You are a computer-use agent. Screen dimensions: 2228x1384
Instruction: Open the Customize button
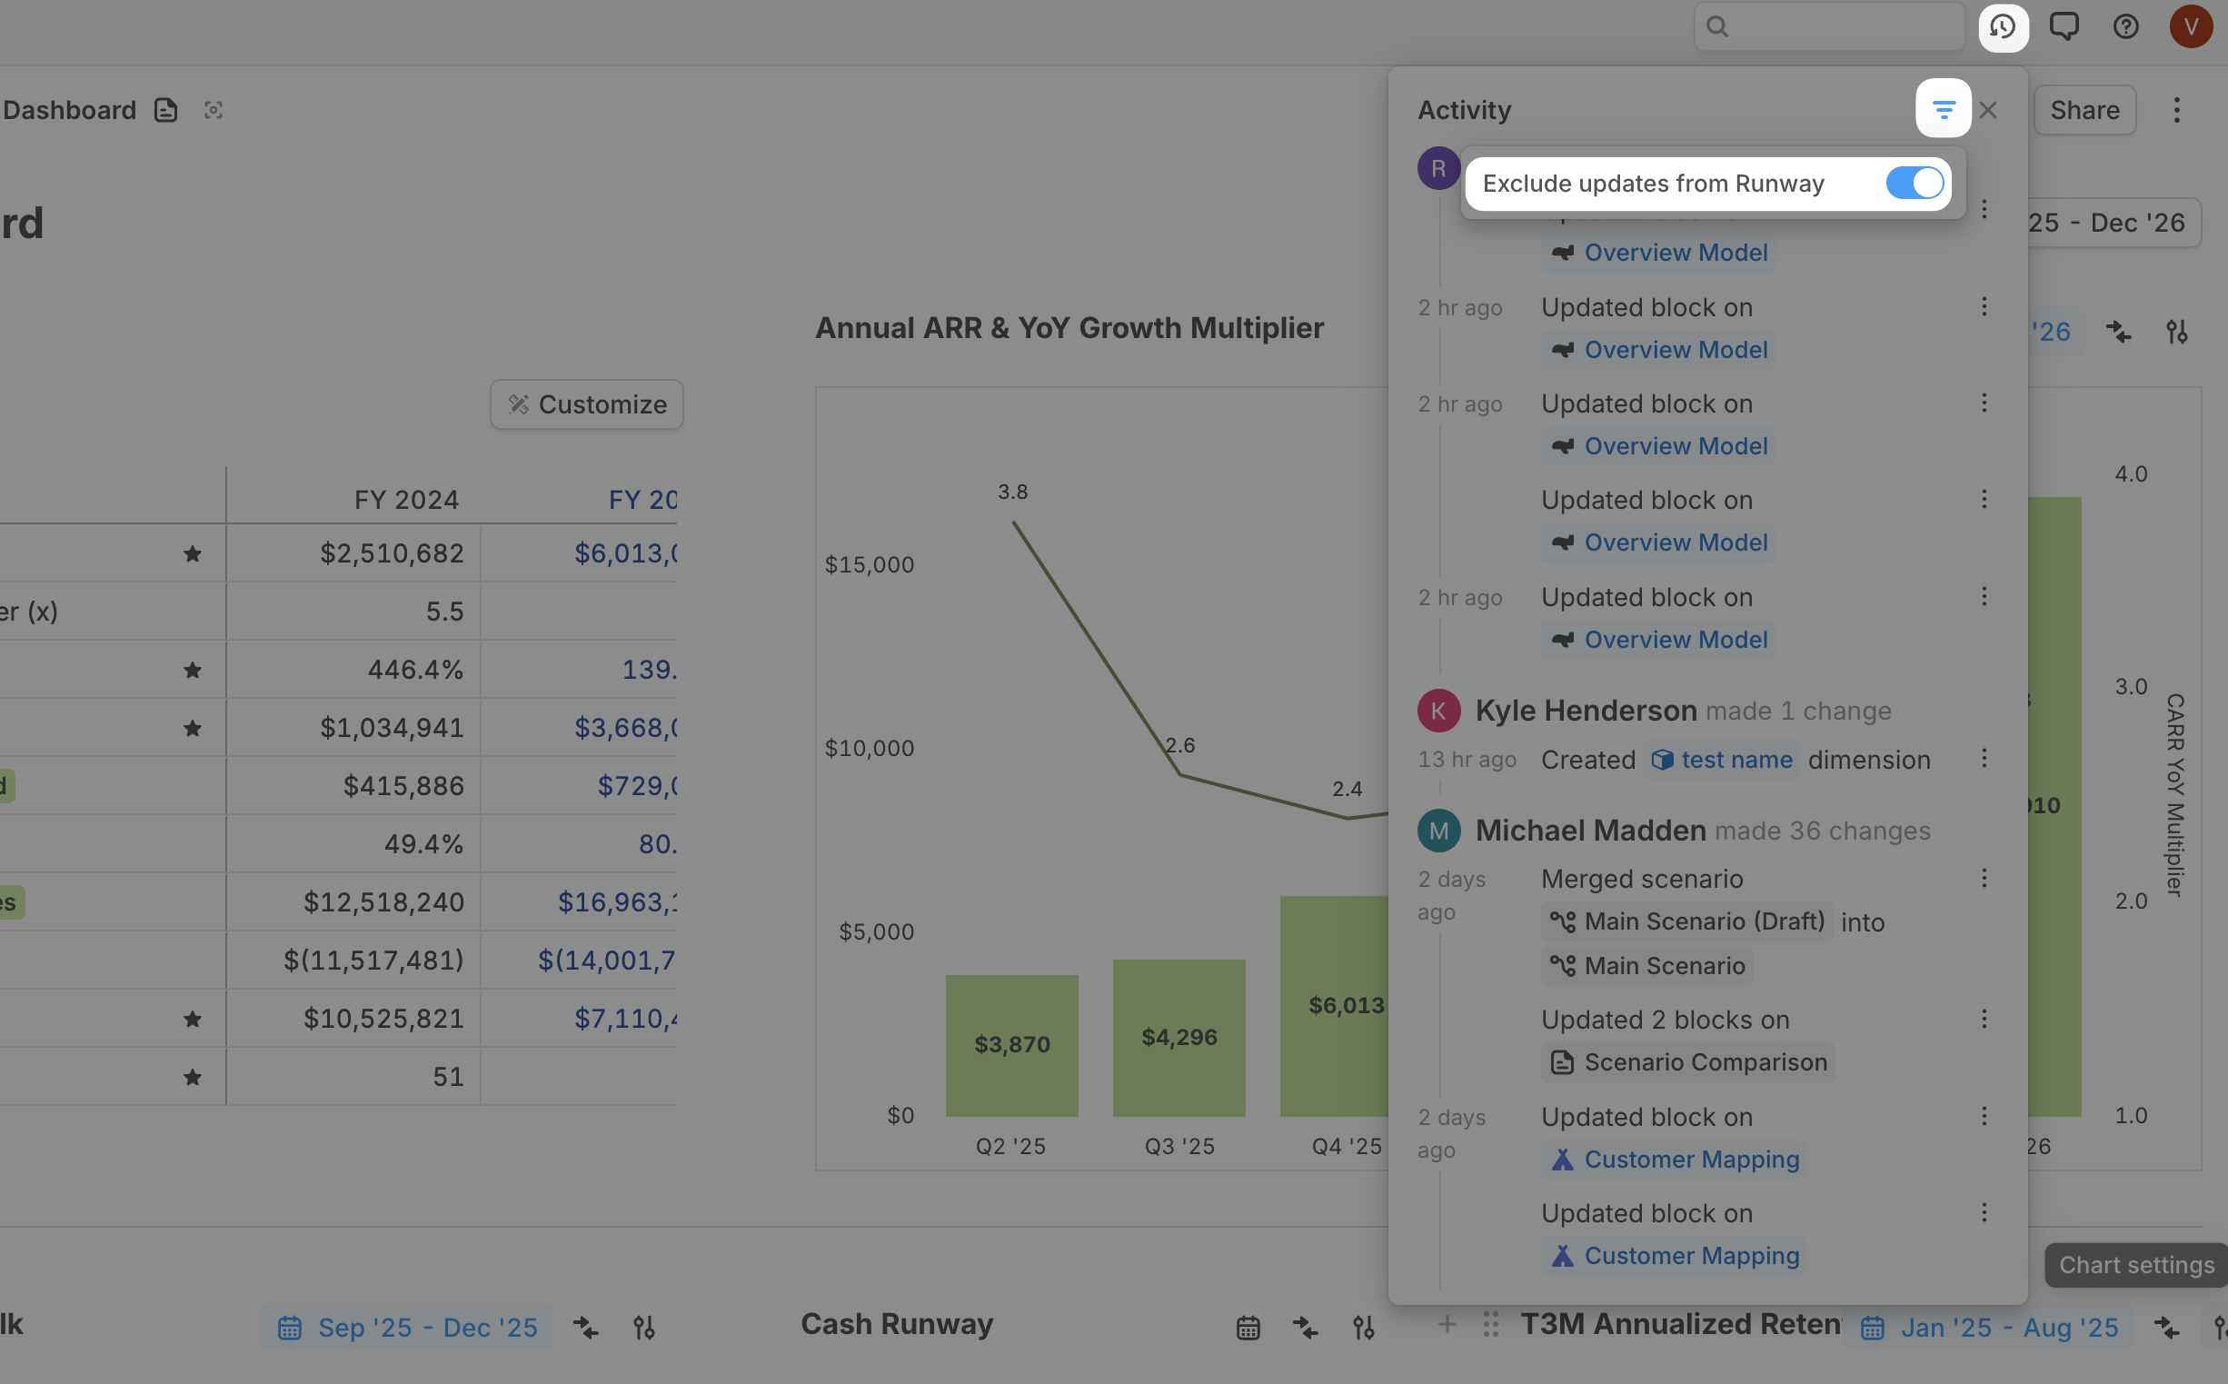[x=586, y=404]
